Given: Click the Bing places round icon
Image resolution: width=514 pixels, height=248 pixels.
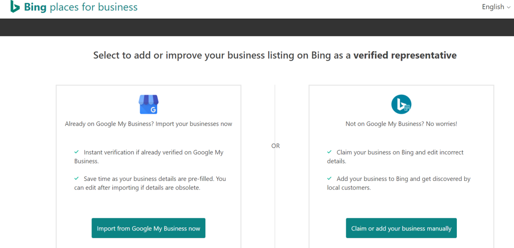Looking at the screenshot, I should click(x=401, y=104).
